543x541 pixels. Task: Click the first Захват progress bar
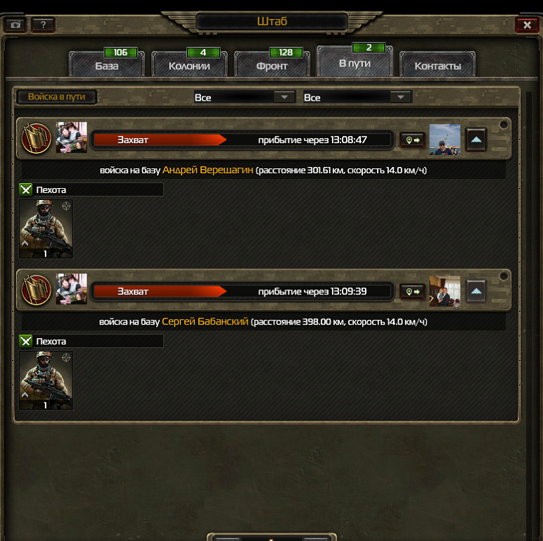click(242, 140)
